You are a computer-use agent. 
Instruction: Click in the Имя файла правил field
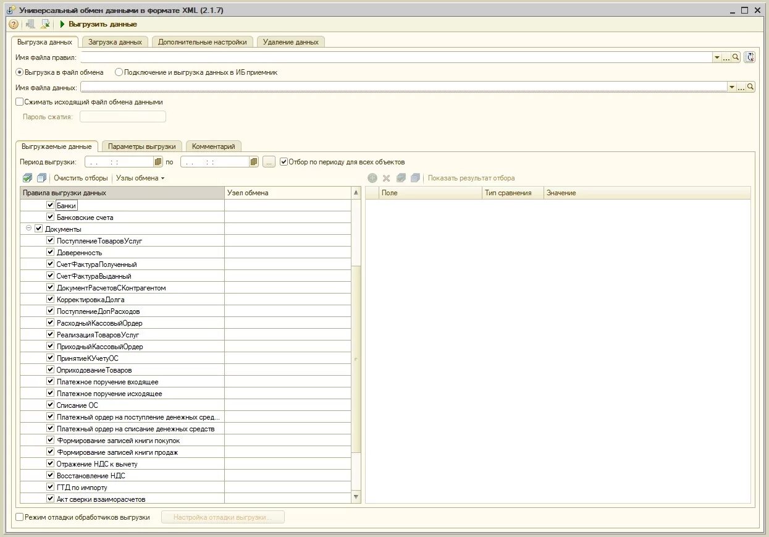coord(396,57)
